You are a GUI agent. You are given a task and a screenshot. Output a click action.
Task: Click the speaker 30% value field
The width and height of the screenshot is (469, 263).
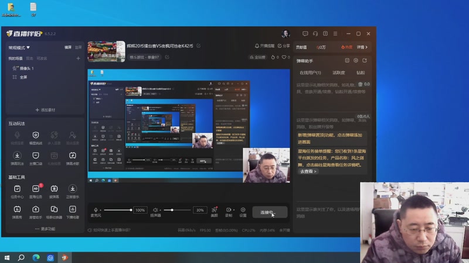(x=200, y=210)
